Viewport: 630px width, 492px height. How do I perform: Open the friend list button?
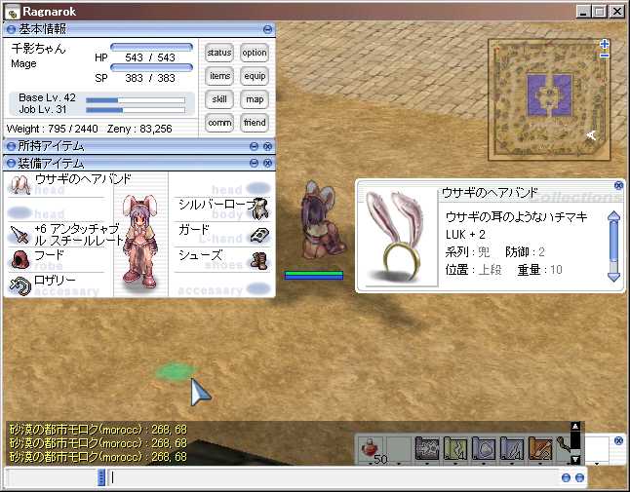[255, 123]
